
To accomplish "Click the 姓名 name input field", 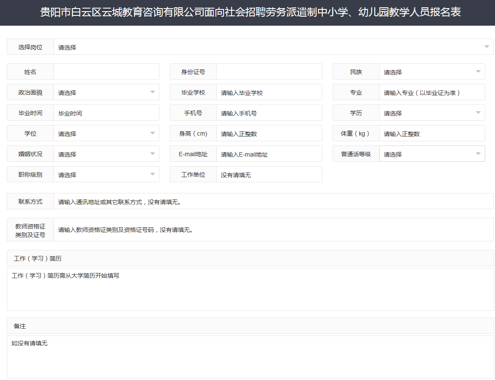I will (x=106, y=71).
